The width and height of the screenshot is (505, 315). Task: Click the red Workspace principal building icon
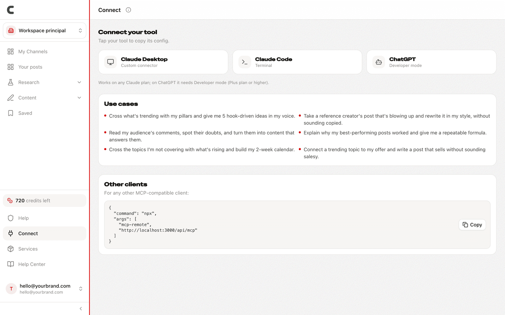(11, 31)
